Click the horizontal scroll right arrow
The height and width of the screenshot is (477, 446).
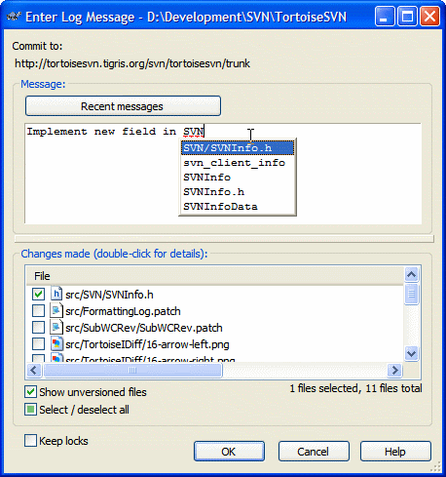pos(394,370)
